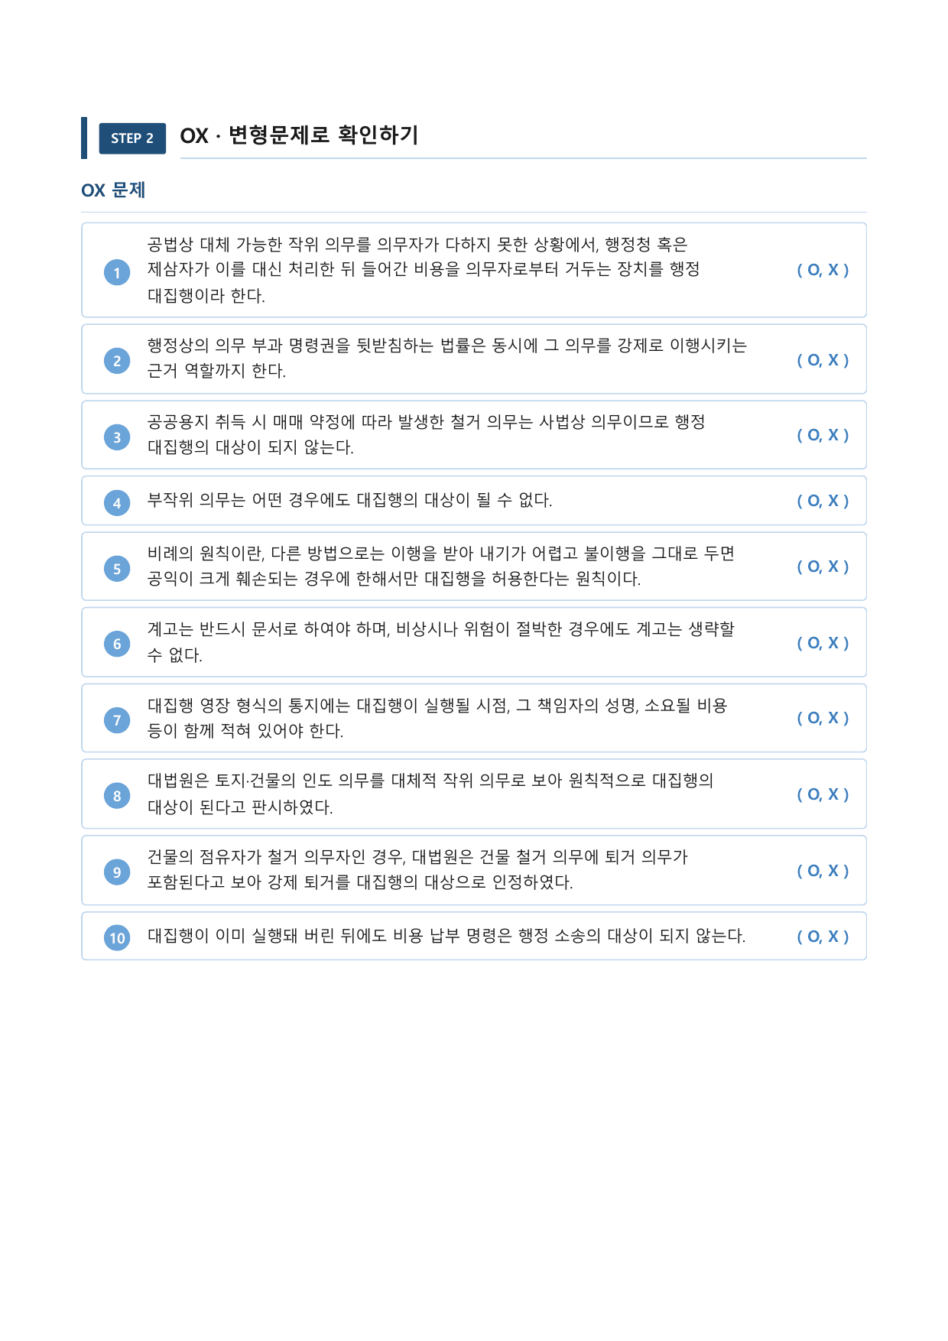
Task: Click the number 7 circle badge
Action: point(117,719)
